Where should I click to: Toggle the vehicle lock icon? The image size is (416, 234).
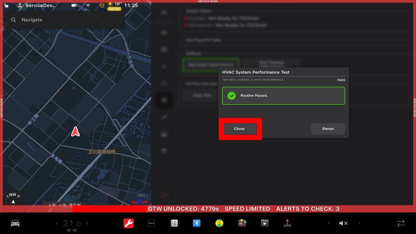click(x=6, y=6)
